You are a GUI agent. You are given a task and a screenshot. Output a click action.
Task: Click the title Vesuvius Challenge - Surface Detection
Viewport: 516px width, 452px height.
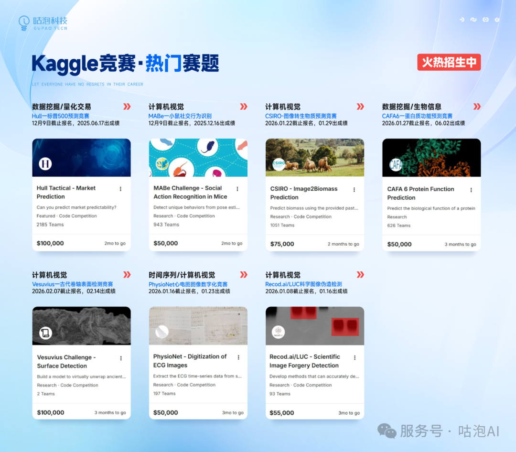pos(66,362)
